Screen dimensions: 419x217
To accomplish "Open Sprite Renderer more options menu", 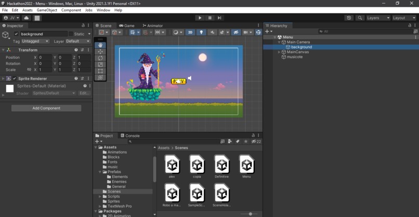I will 89,79.
